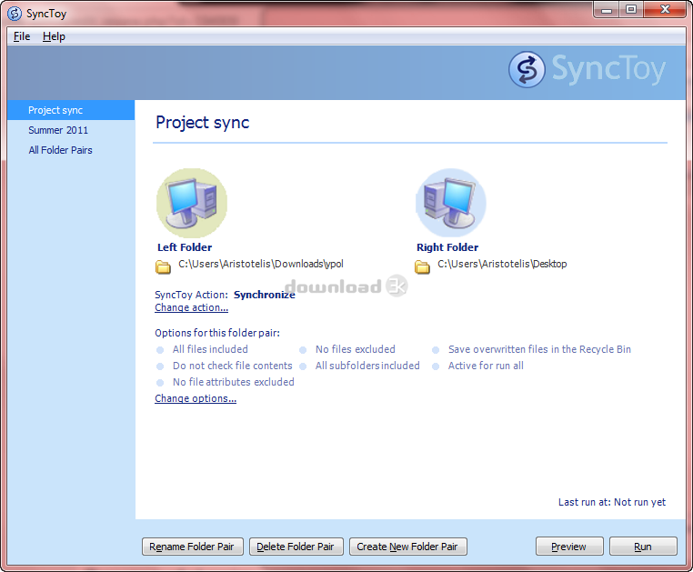Screen dimensions: 693x572
Task: Open the Change options link
Action: point(196,398)
